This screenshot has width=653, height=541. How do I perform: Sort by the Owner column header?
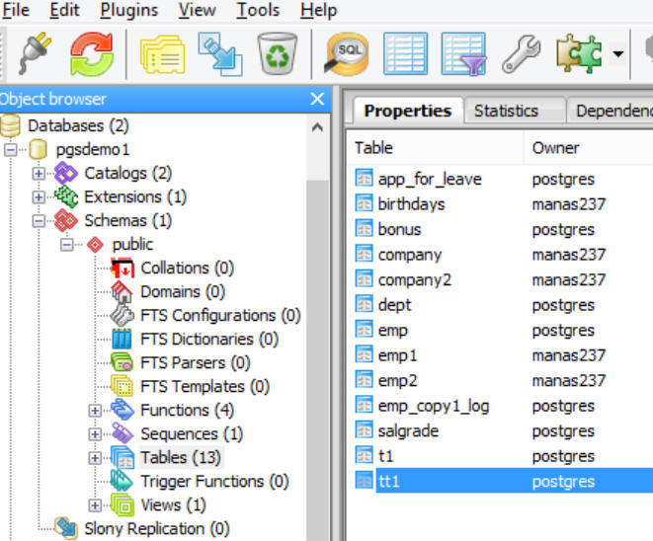555,148
